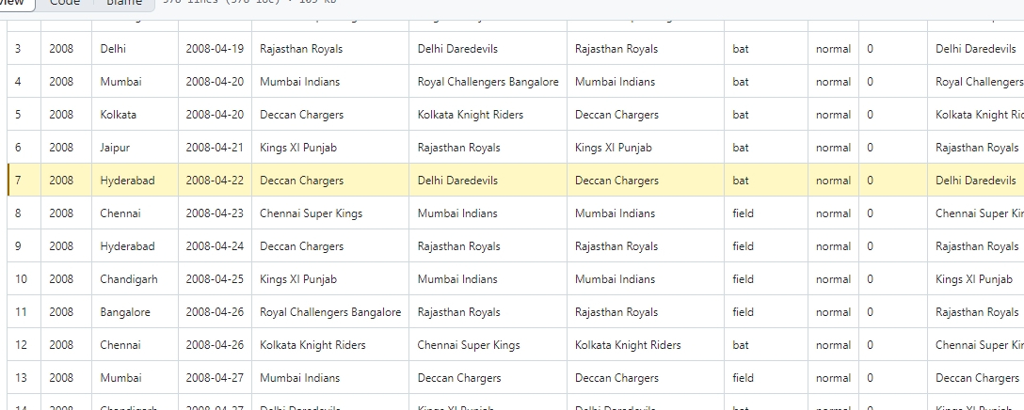Image resolution: width=1024 pixels, height=410 pixels.
Task: Click the 'normal' cell in row 10
Action: click(833, 279)
